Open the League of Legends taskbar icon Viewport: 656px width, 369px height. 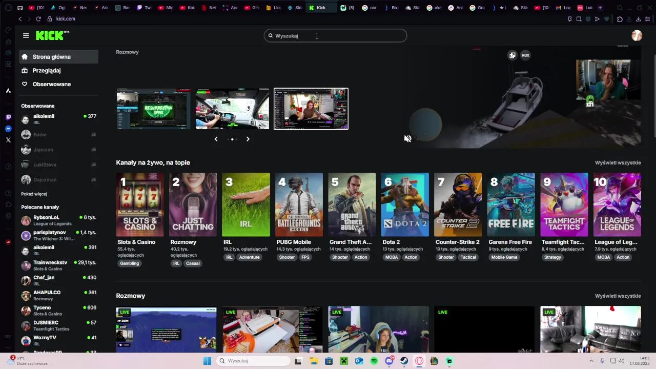pyautogui.click(x=434, y=361)
